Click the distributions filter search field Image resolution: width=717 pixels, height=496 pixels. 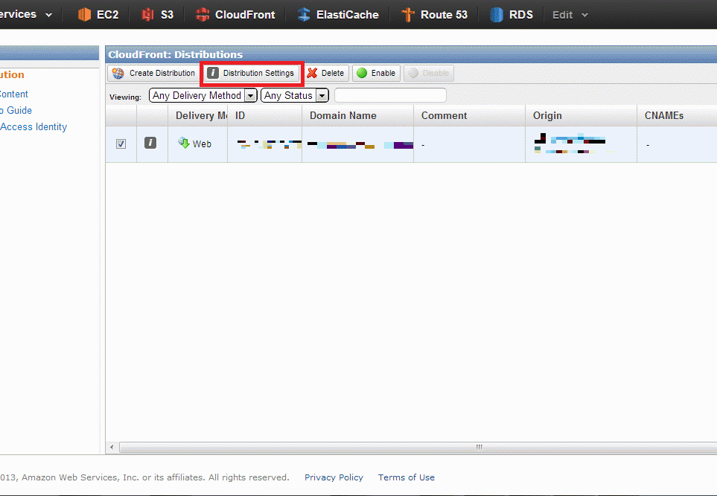390,95
